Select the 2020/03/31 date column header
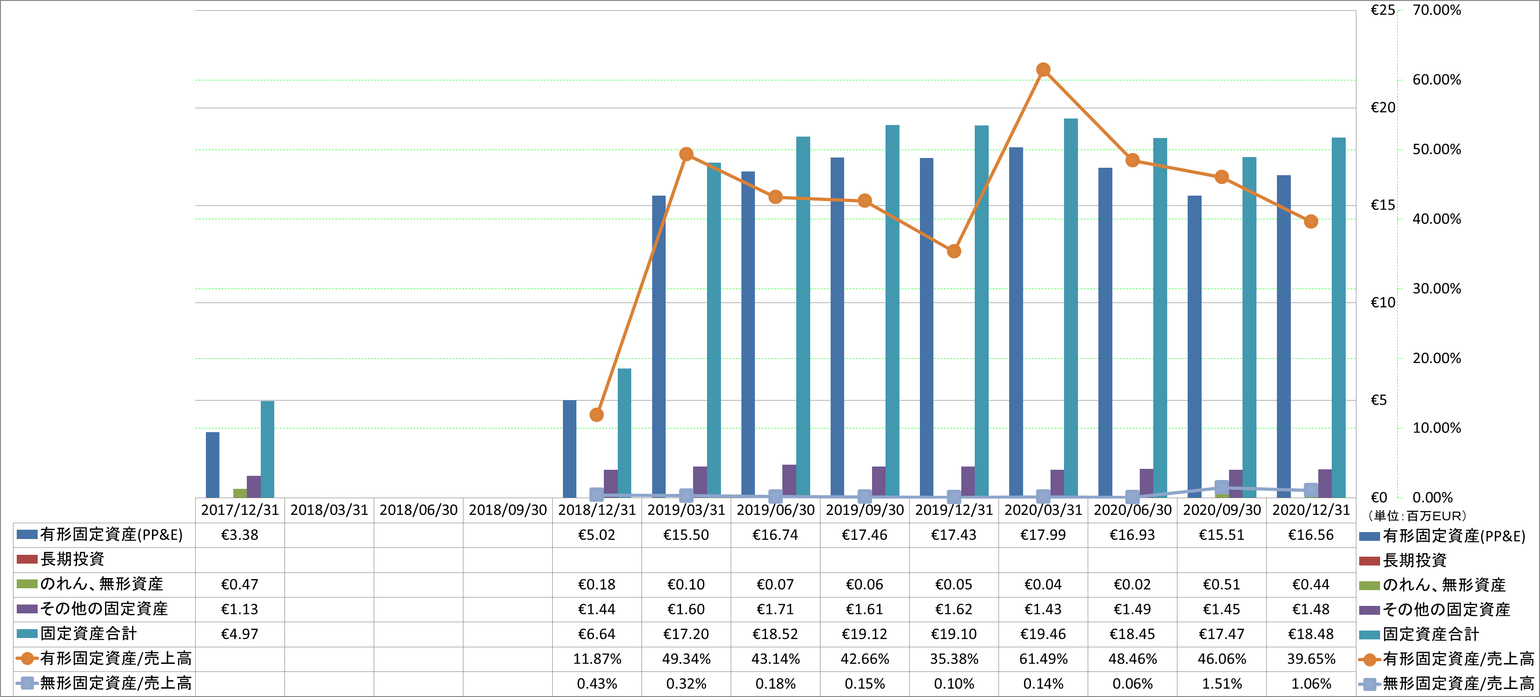Viewport: 1540px width, 697px height. [1043, 510]
